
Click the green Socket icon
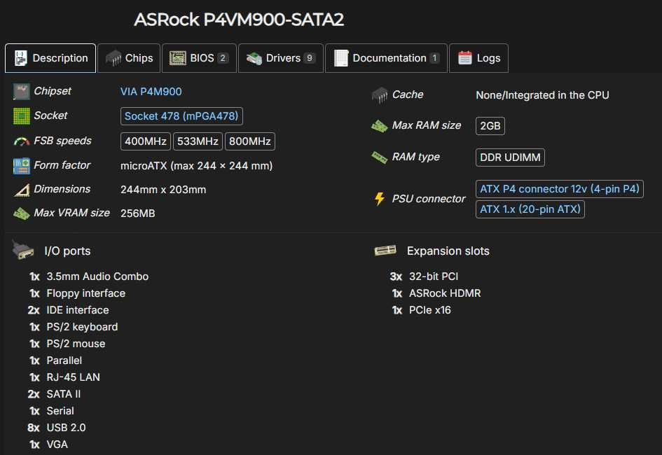pyautogui.click(x=22, y=116)
